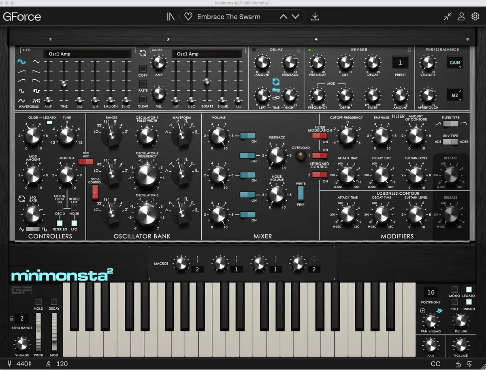Click the collapse view arrows icon

click(448, 17)
